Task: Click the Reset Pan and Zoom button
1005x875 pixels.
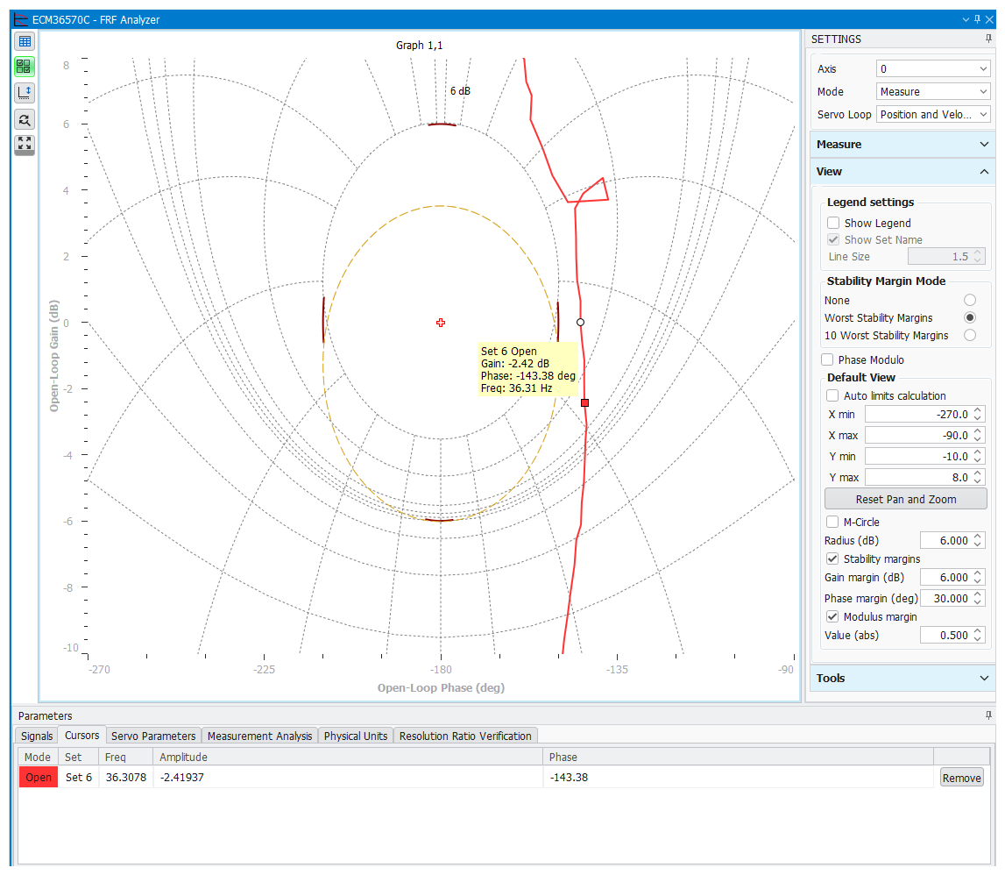Action: pyautogui.click(x=905, y=498)
